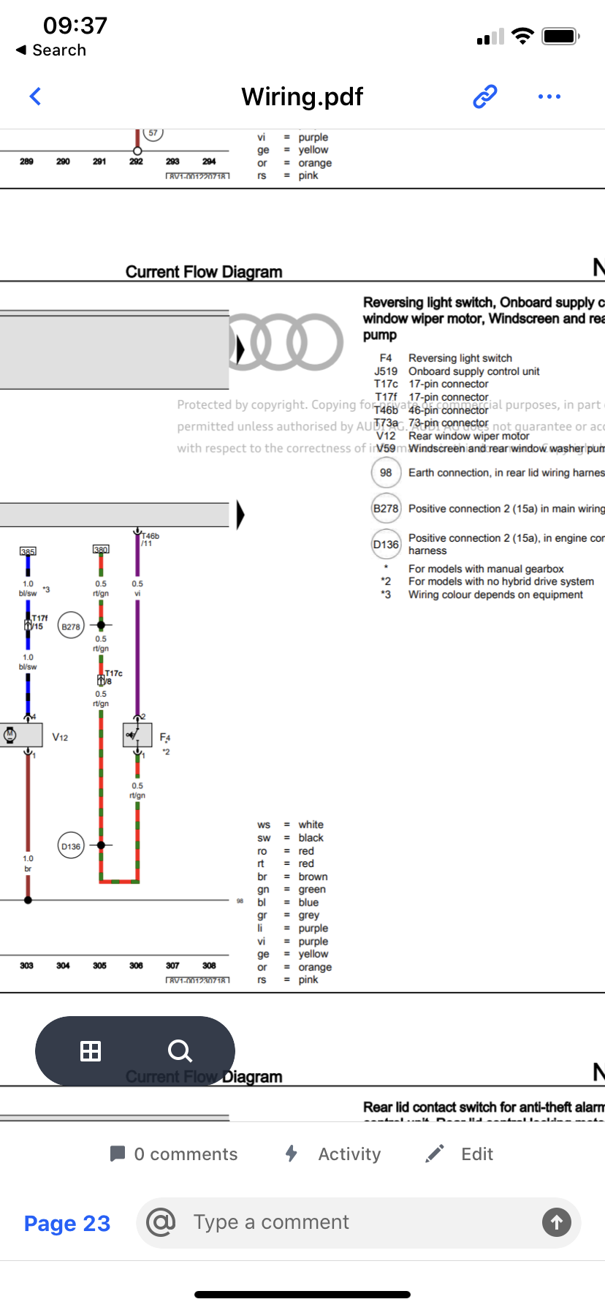Return to Search via status bar
Screen dimensions: 605x1310
51,50
